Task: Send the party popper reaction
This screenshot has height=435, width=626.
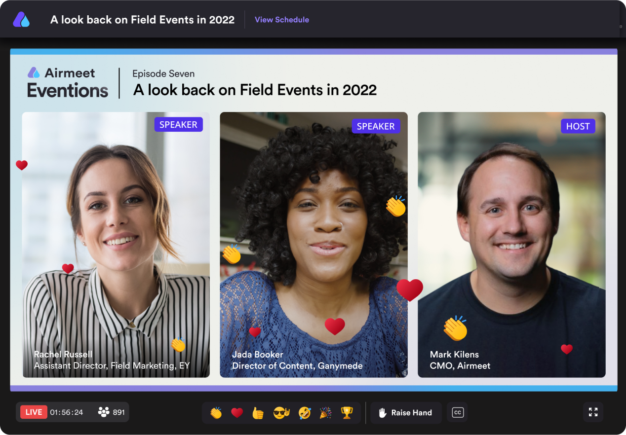Action: click(x=325, y=413)
